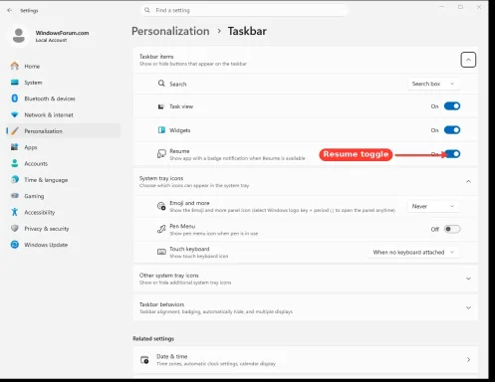Click the Other system tray icons title
The height and width of the screenshot is (382, 495).
click(168, 276)
